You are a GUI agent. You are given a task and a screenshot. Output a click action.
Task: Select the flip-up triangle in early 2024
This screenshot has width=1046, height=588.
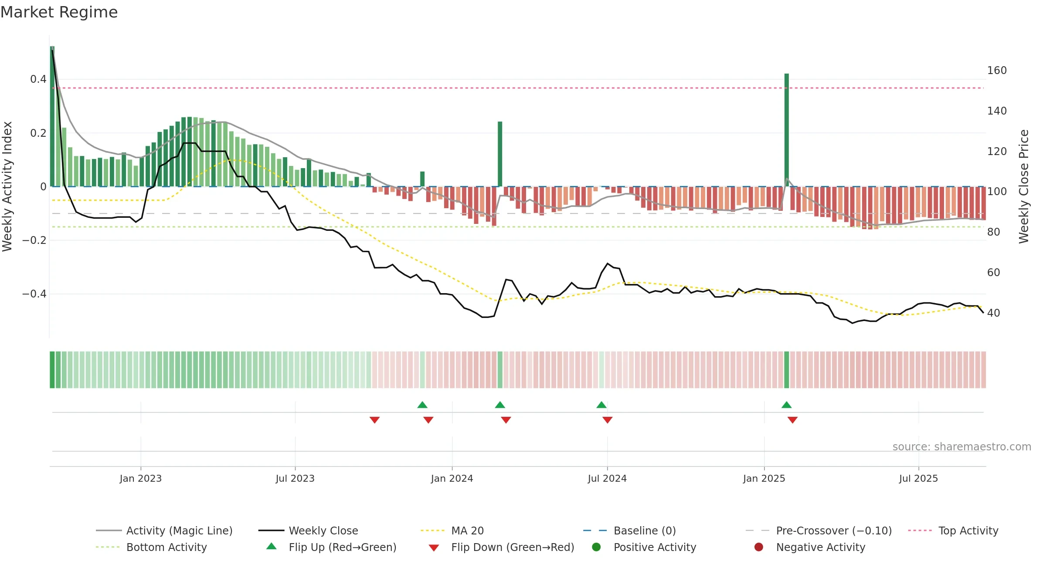click(500, 405)
